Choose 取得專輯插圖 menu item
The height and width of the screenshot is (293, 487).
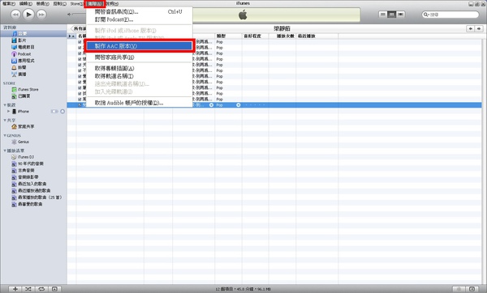(139, 69)
